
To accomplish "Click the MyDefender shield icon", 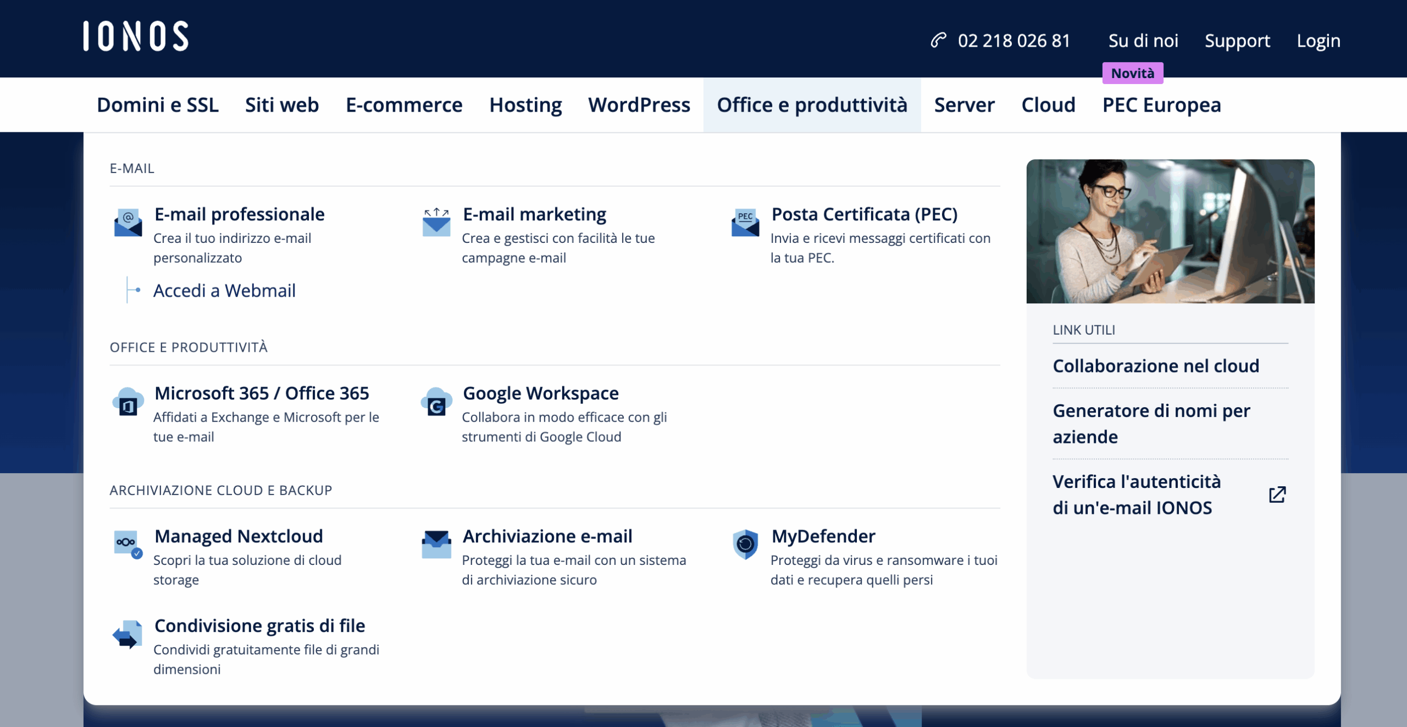I will click(x=745, y=544).
